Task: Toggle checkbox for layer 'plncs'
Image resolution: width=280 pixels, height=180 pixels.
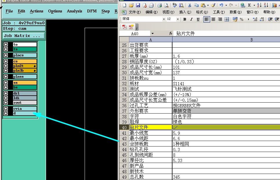Action: coord(6,55)
